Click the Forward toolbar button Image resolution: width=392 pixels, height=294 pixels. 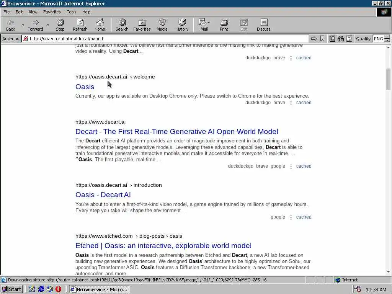point(35,25)
